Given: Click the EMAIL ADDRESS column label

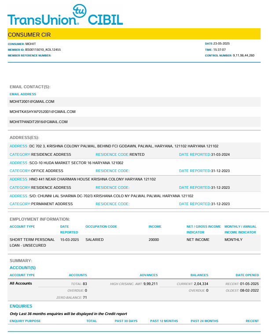Looking at the screenshot, I should pyautogui.click(x=23, y=94).
